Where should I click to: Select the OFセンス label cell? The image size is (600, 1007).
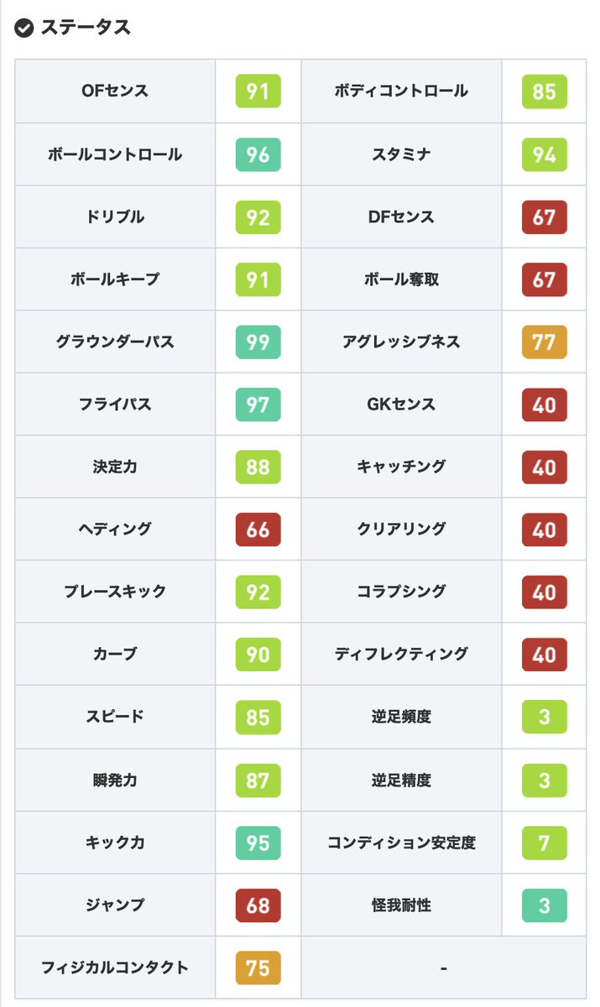[x=115, y=91]
